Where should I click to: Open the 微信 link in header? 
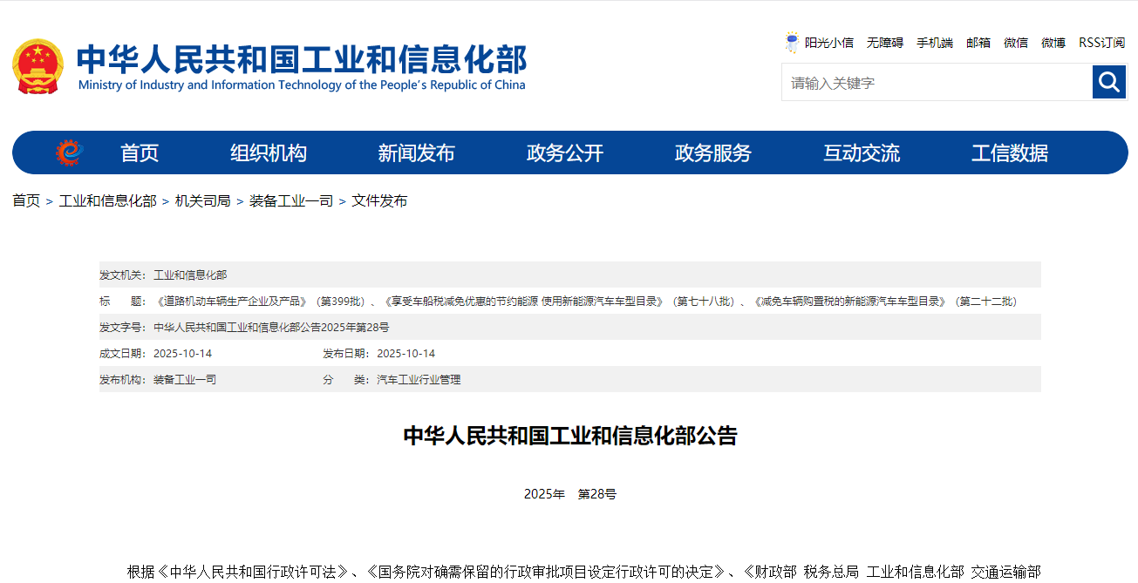[1016, 43]
